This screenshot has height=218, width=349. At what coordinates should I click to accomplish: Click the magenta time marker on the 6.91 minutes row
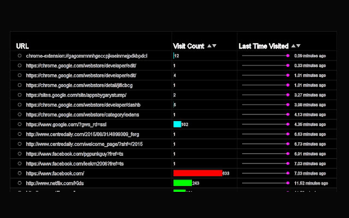pyautogui.click(x=288, y=154)
